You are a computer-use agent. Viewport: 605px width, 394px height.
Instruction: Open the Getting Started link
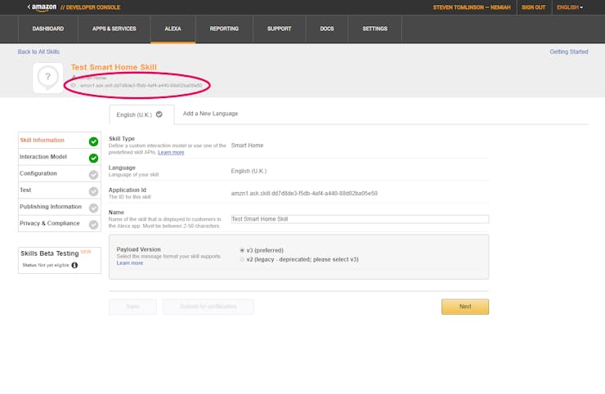point(569,51)
